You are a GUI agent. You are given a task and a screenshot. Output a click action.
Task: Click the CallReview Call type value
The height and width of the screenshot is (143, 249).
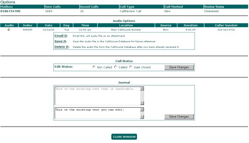131,11
